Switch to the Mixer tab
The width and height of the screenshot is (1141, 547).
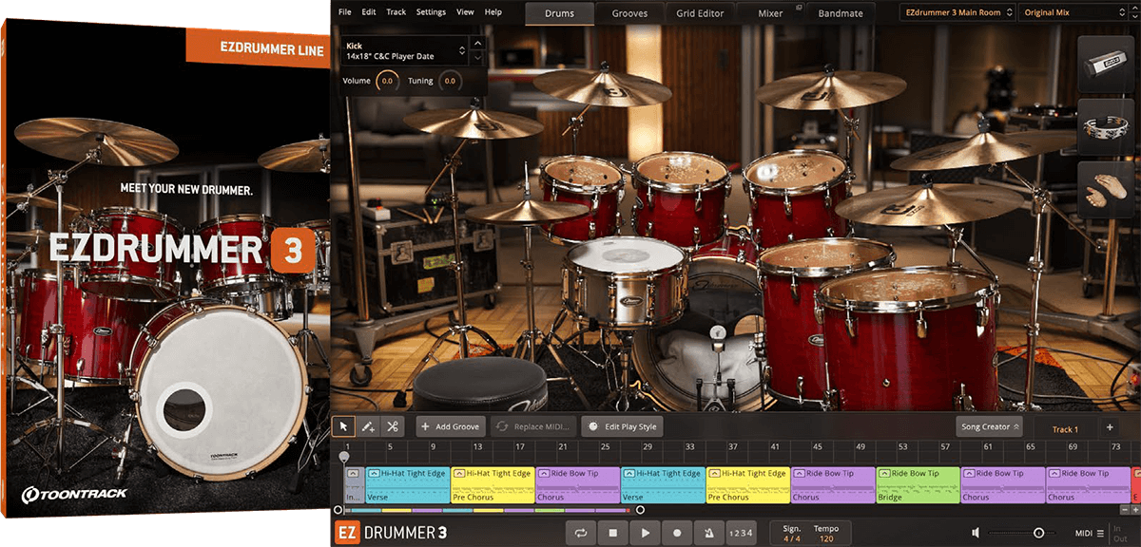[770, 12]
